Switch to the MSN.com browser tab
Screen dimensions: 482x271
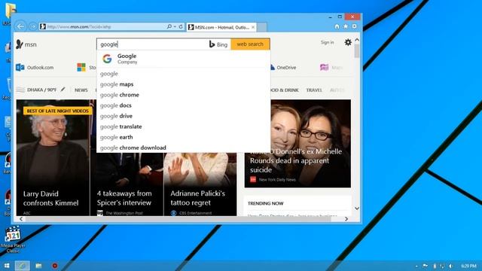pyautogui.click(x=221, y=27)
